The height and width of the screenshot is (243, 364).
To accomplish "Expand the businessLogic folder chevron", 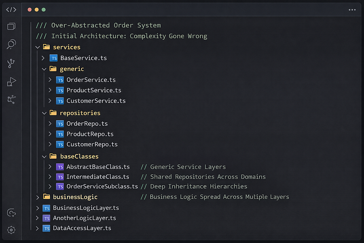I will click(37, 197).
